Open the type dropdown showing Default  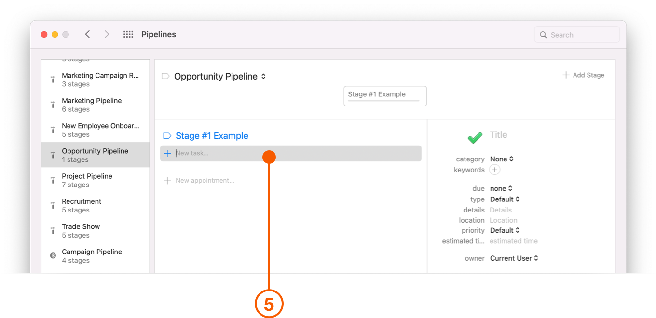pos(505,199)
